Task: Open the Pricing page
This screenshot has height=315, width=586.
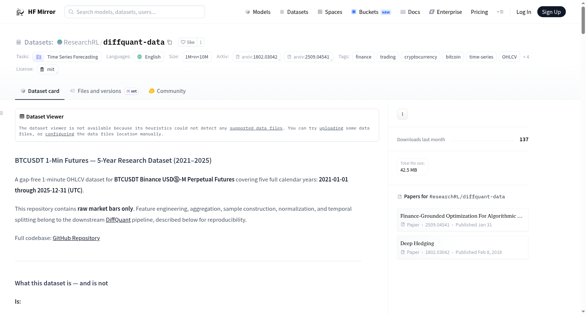Action: pyautogui.click(x=479, y=12)
